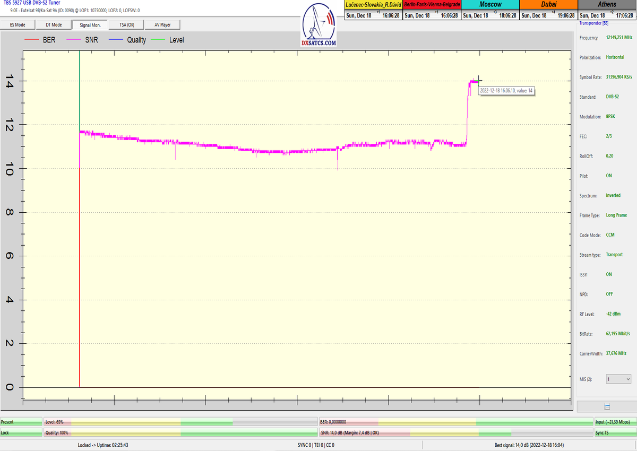Click the Moscow world clock panel

[x=490, y=10]
